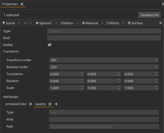Switch to the emissiveColor attribute tab
This screenshot has width=164, height=133.
point(16,104)
